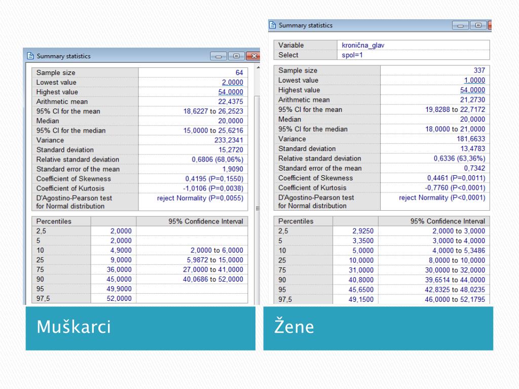519x389 pixels.
Task: Close the left Summary statistics window
Action: pos(253,56)
